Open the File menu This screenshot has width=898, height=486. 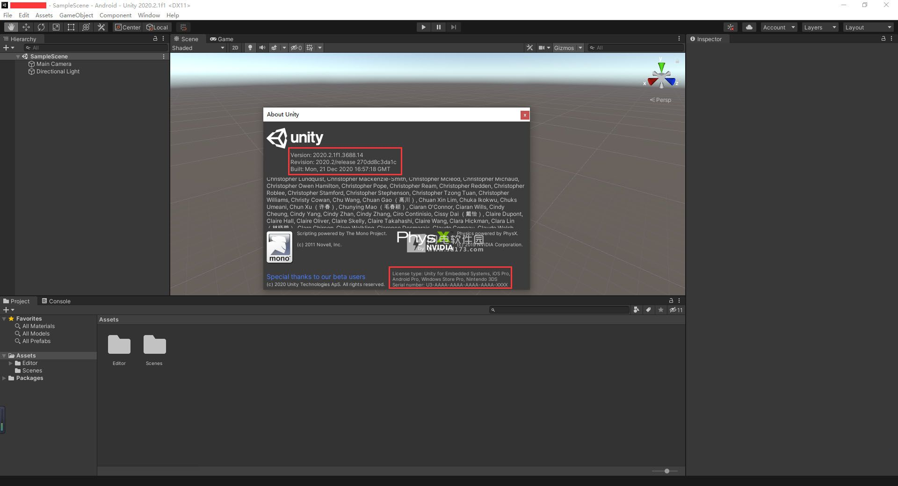click(x=8, y=15)
